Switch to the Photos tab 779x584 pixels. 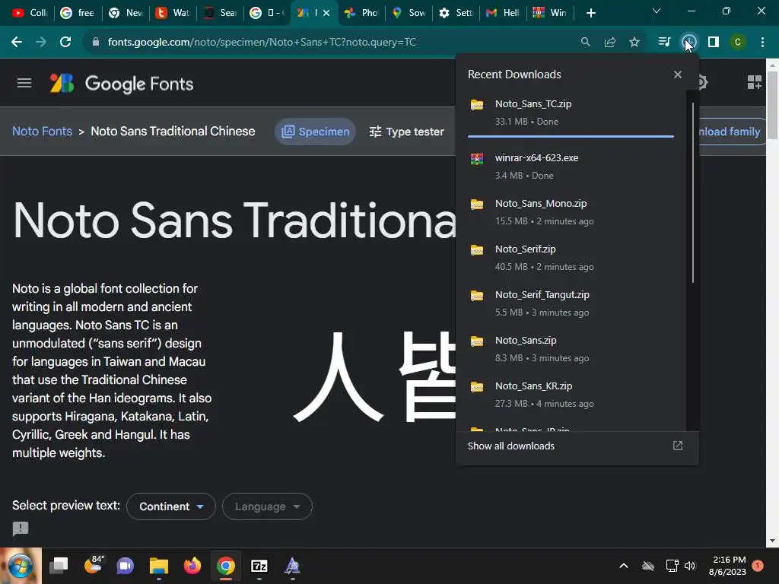361,13
